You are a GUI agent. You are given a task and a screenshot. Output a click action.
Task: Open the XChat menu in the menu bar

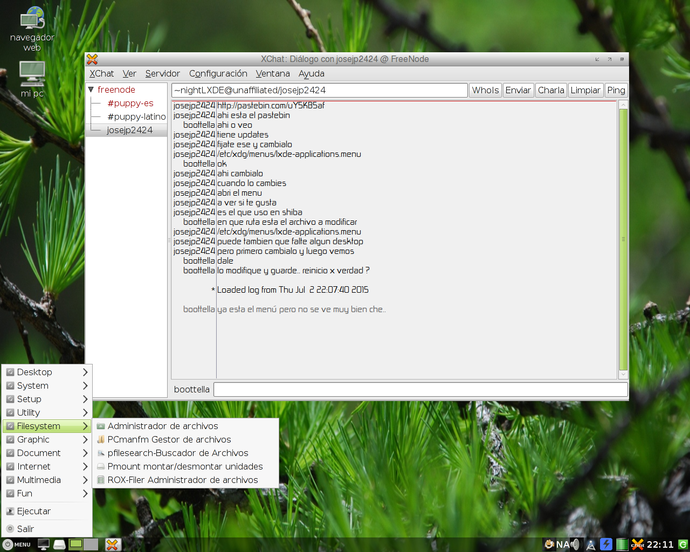coord(101,73)
